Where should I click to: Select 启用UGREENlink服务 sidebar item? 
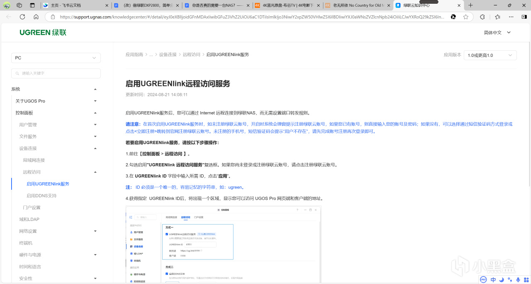[x=48, y=184]
